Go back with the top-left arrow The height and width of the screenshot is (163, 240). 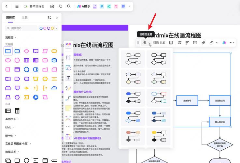(x=7, y=6)
